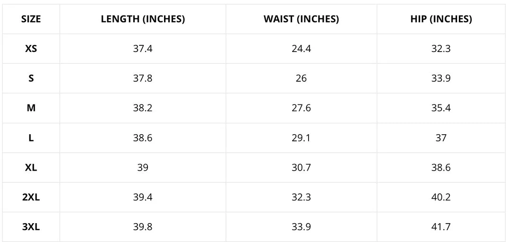Click the SIZE column header
This screenshot has height=242, width=512.
coord(31,19)
